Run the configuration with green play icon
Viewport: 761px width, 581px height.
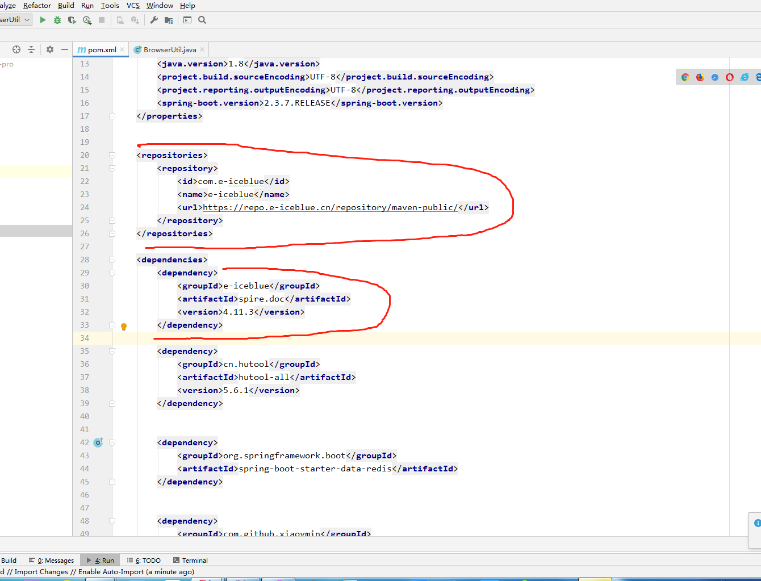pos(43,20)
